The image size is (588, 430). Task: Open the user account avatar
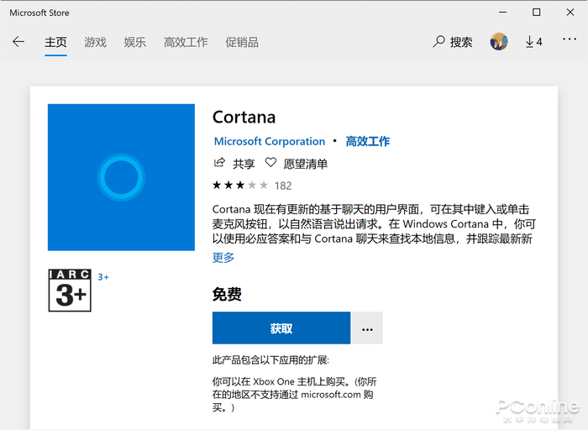tap(499, 42)
